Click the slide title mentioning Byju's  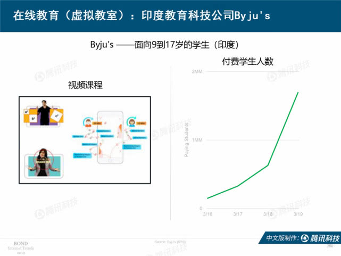[x=142, y=15]
